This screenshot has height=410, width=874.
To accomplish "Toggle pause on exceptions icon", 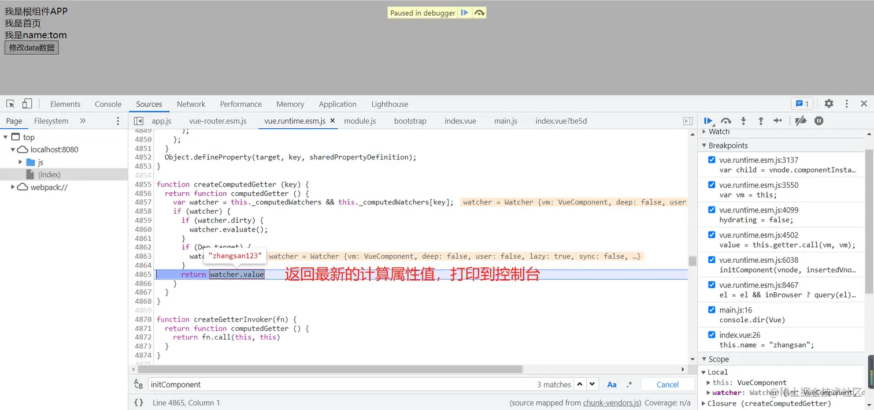I will click(819, 121).
